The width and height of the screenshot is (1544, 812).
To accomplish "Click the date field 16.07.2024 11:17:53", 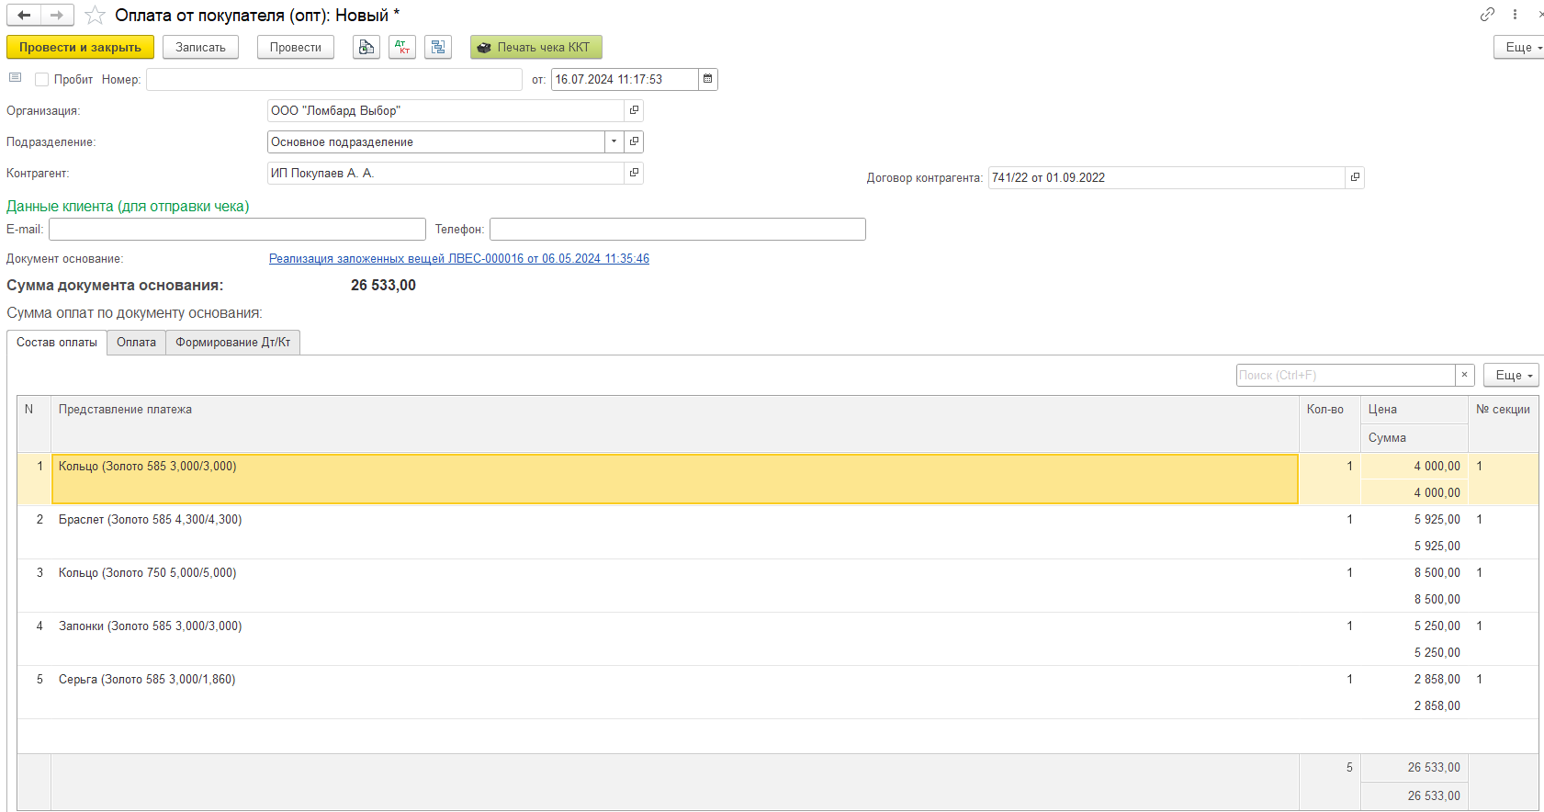I will tap(625, 79).
